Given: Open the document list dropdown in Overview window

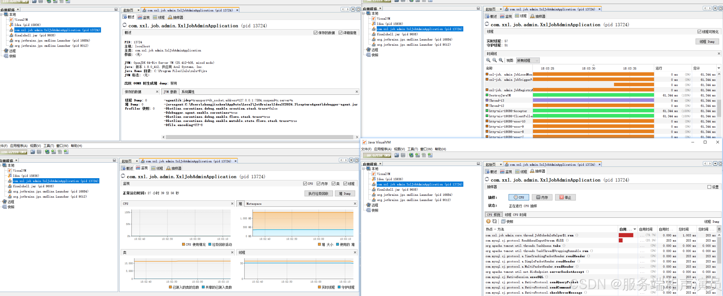Looking at the screenshot, I should (x=353, y=9).
